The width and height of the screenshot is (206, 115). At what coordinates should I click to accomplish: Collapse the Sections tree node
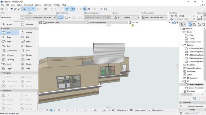pos(182,45)
